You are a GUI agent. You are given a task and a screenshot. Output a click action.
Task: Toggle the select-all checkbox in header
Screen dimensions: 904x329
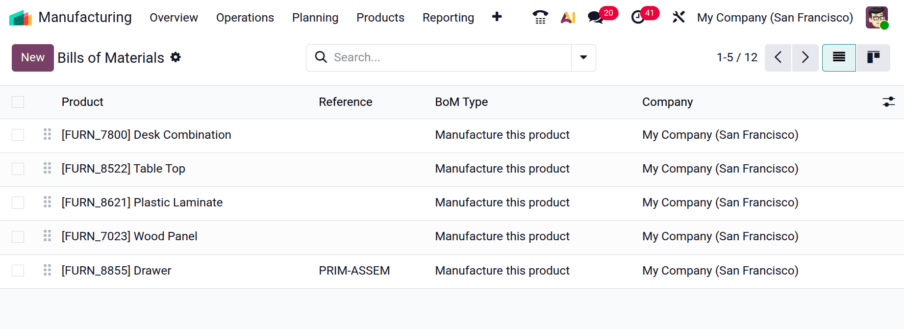pyautogui.click(x=18, y=102)
